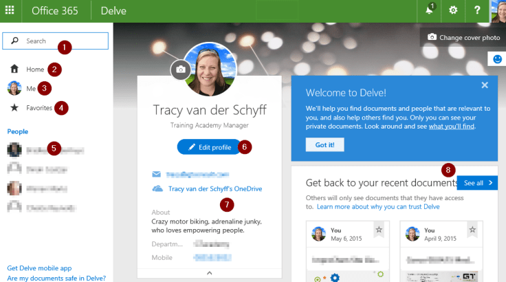Click the Search input box
The height and width of the screenshot is (282, 506).
click(55, 41)
